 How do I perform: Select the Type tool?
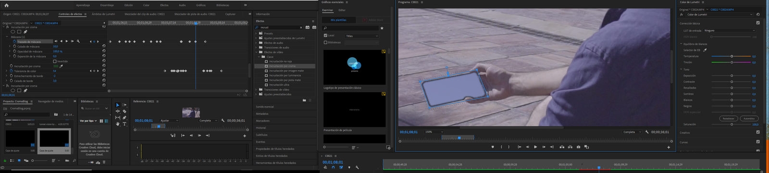click(124, 124)
